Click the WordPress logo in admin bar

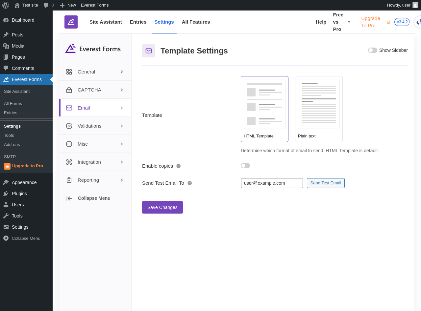tap(6, 5)
